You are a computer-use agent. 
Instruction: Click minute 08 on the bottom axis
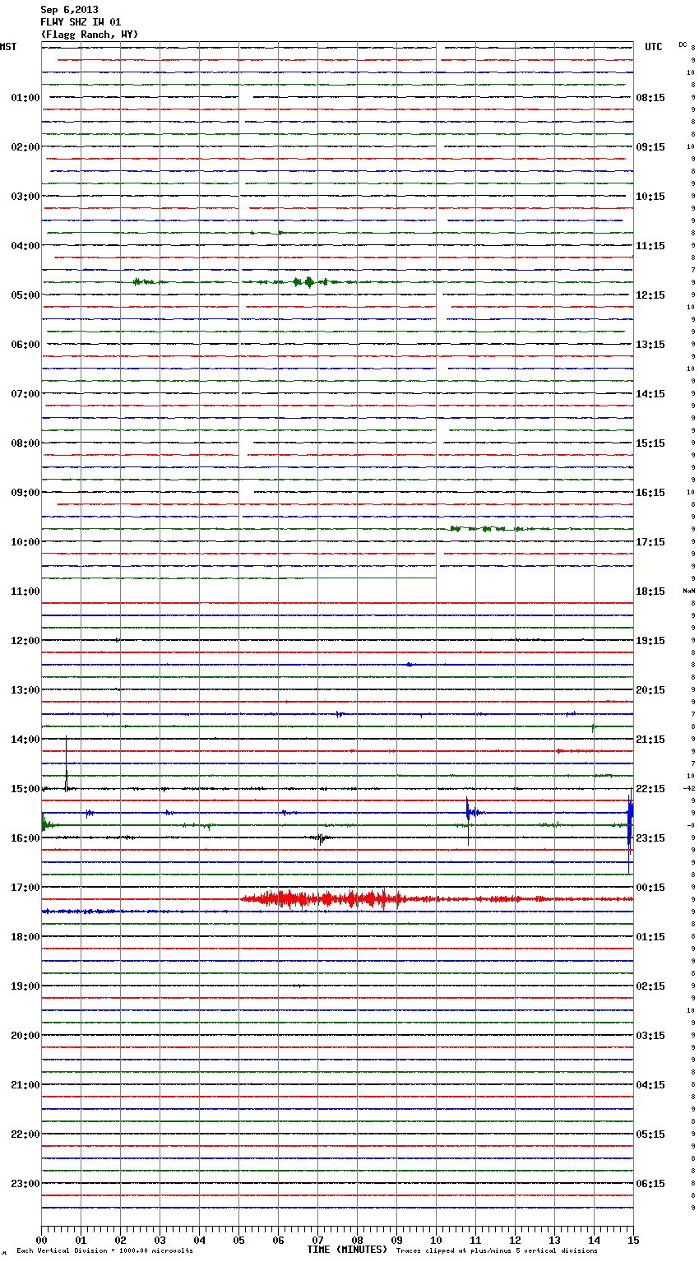point(358,1240)
